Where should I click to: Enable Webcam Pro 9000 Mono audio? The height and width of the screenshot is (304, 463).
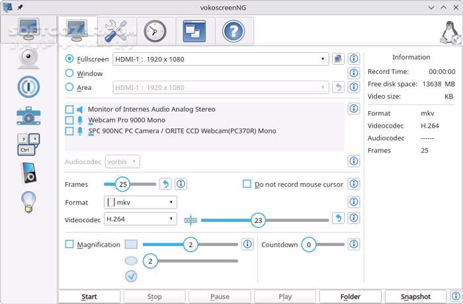69,120
